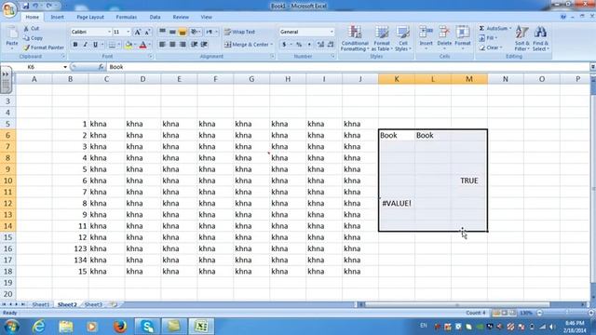This screenshot has width=596, height=335.
Task: Select cell containing #VALUE!
Action: tap(397, 203)
